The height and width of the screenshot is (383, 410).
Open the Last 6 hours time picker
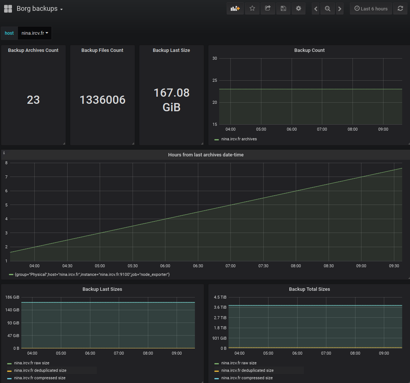[371, 9]
